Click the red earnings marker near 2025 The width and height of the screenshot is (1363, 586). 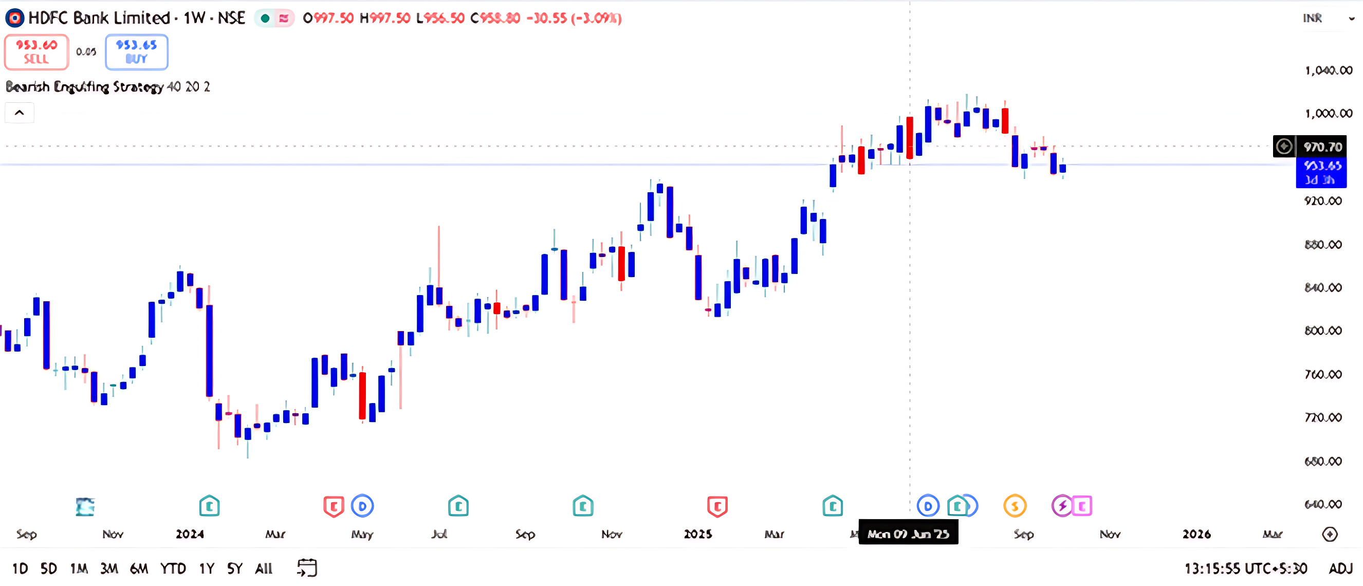(717, 506)
